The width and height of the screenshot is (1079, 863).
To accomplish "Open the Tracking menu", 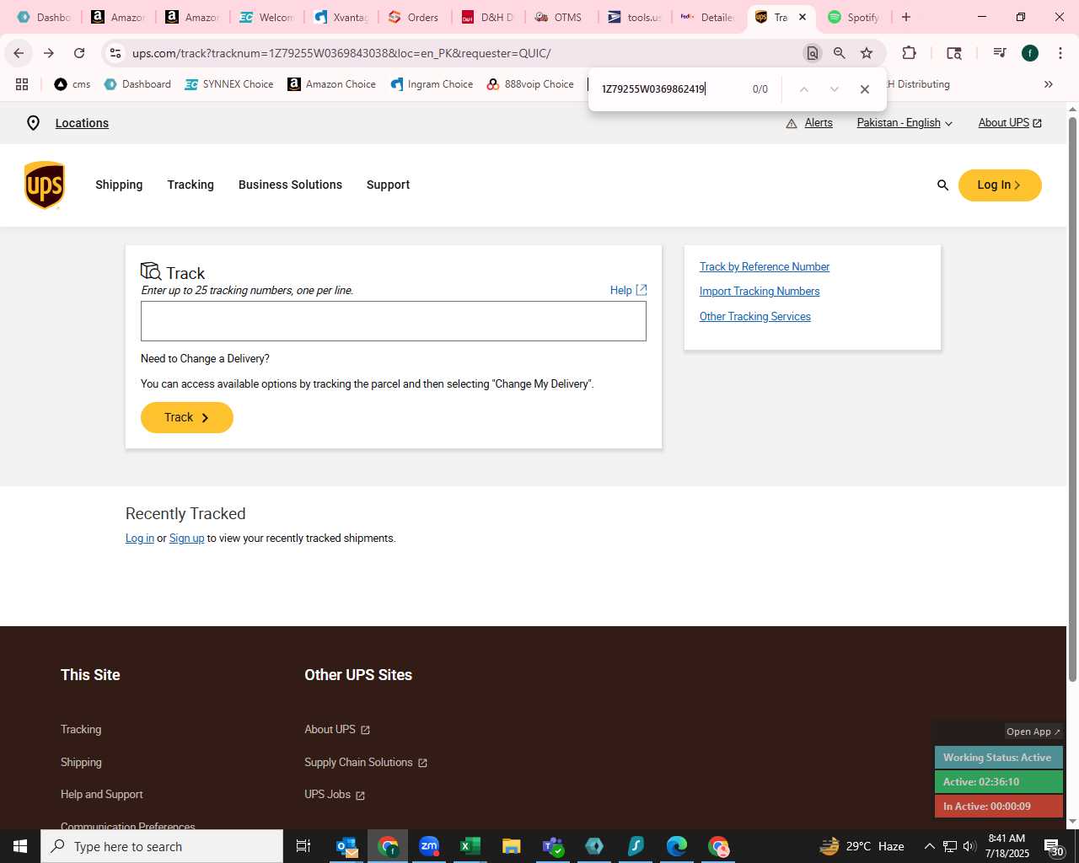I will pos(191,185).
